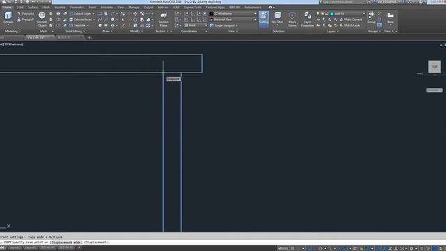
Task: Open the Section Plane tool
Action: [164, 20]
